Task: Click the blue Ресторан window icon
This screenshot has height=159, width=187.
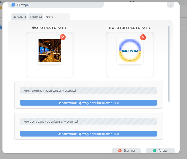Action: coord(13,5)
